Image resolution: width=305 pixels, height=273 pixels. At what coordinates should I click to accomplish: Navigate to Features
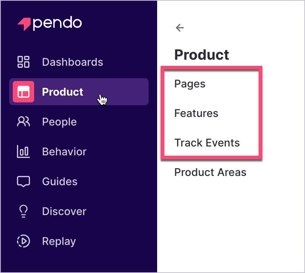click(x=196, y=113)
